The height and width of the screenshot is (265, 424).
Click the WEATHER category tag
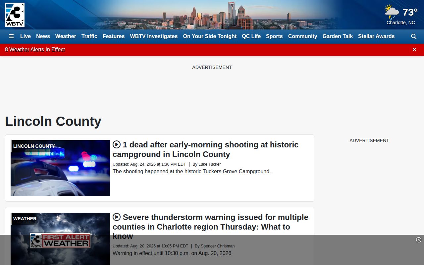[25, 219]
